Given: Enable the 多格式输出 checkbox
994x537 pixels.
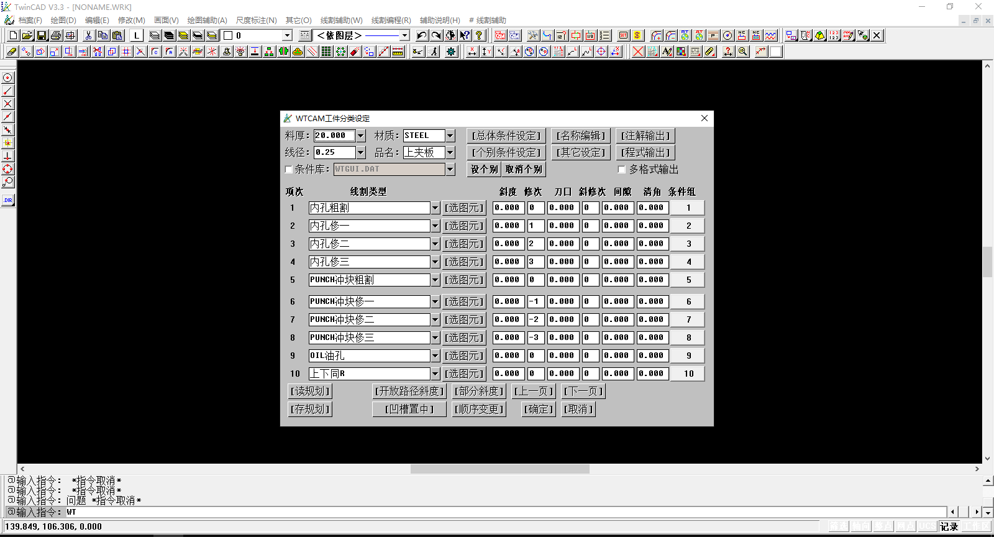Looking at the screenshot, I should click(622, 169).
